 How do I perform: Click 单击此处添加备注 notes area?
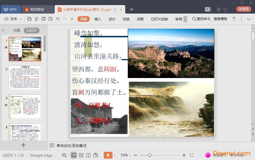pyautogui.click(x=72, y=146)
